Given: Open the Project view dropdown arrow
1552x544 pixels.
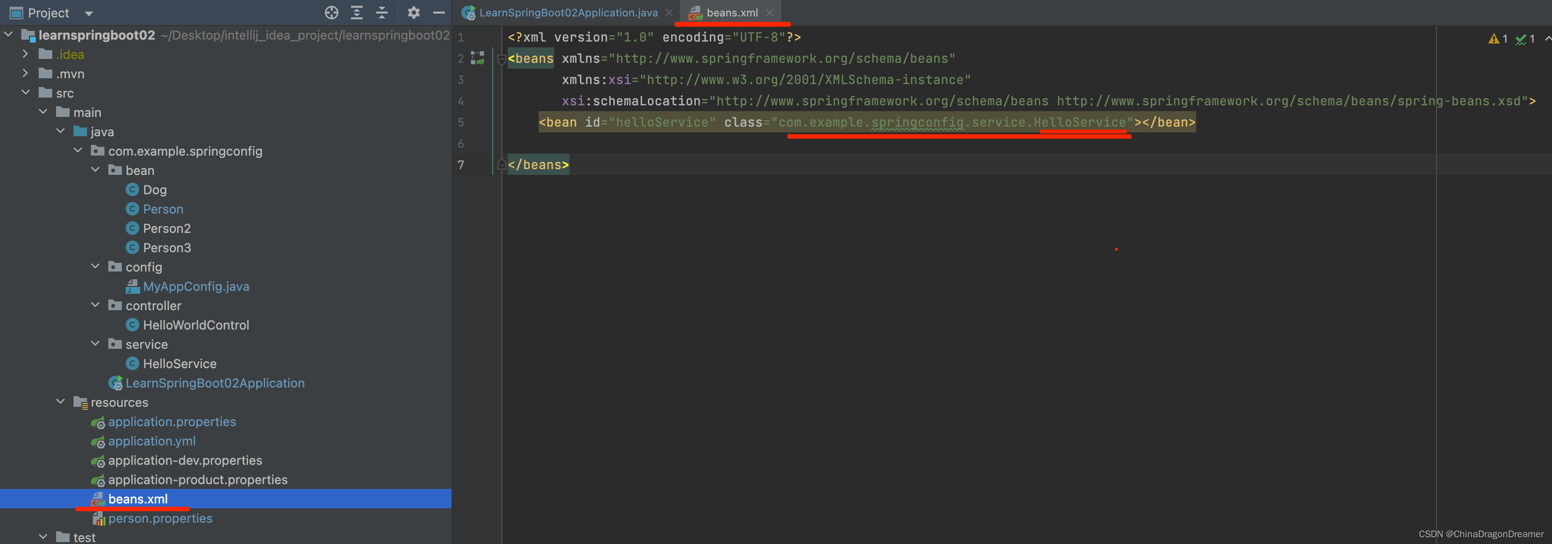Looking at the screenshot, I should coord(88,13).
